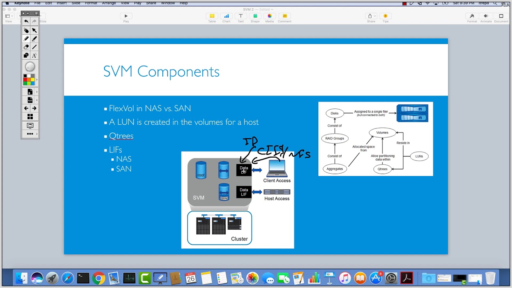Select the black arrow cursor tool
The height and width of the screenshot is (288, 512).
tap(34, 30)
